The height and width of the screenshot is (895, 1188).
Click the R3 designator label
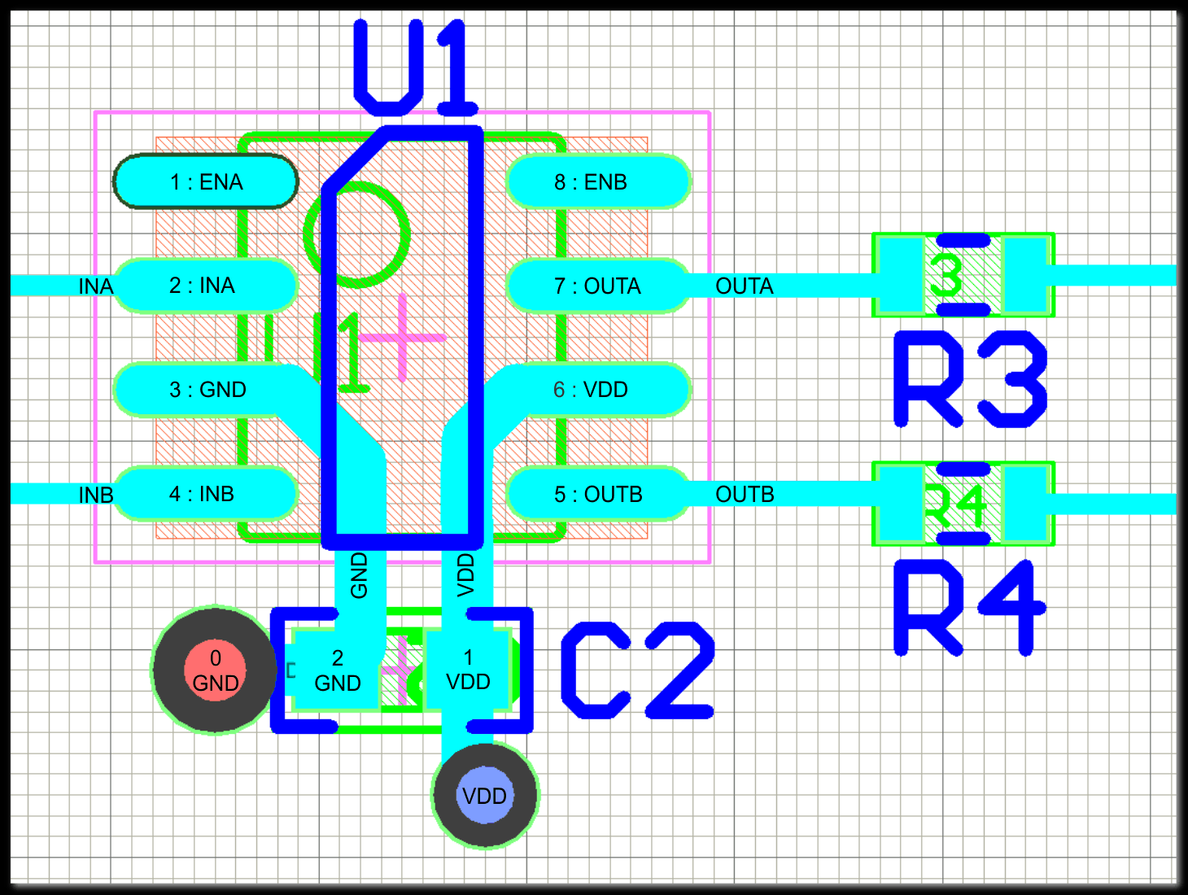[969, 379]
